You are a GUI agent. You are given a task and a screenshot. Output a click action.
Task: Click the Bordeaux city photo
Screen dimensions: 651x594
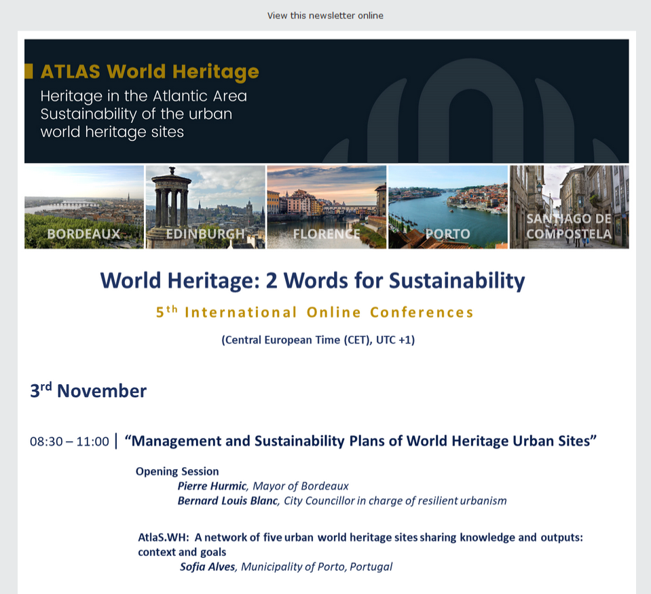84,207
